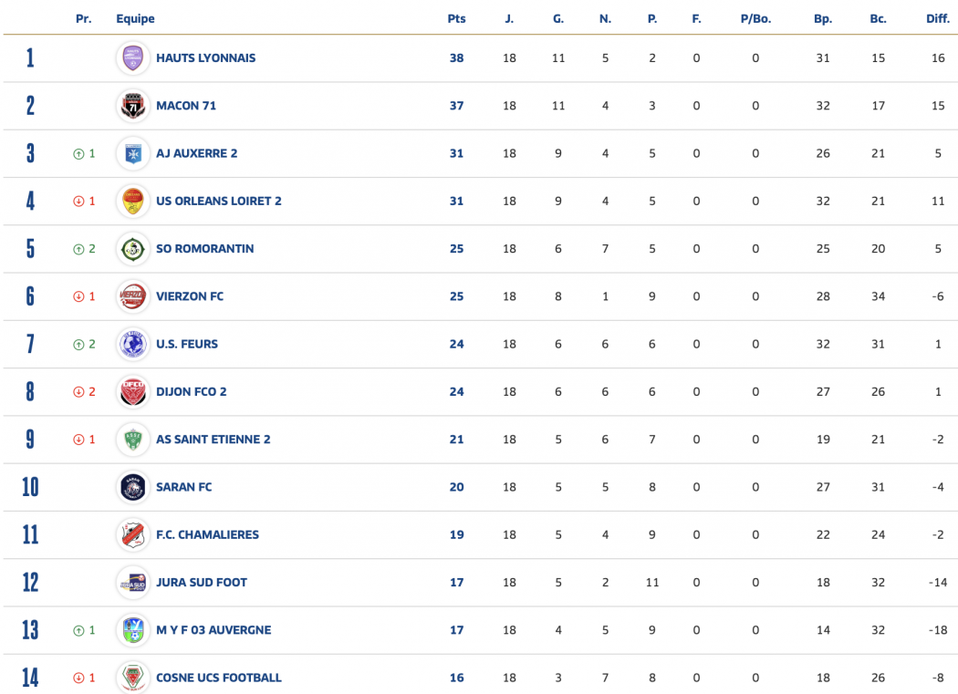Click the US Orleans Loiret 2 crest
Screen dimensions: 958x694
[x=133, y=201]
